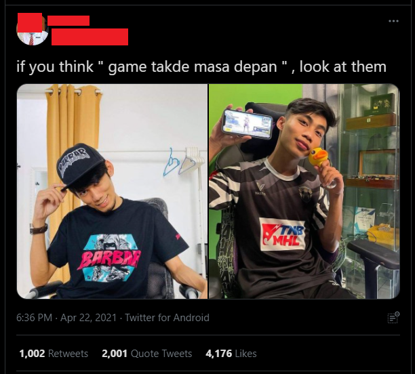Show the 4,176 Likes list
Screen dimensions: 415x374
pyautogui.click(x=231, y=354)
